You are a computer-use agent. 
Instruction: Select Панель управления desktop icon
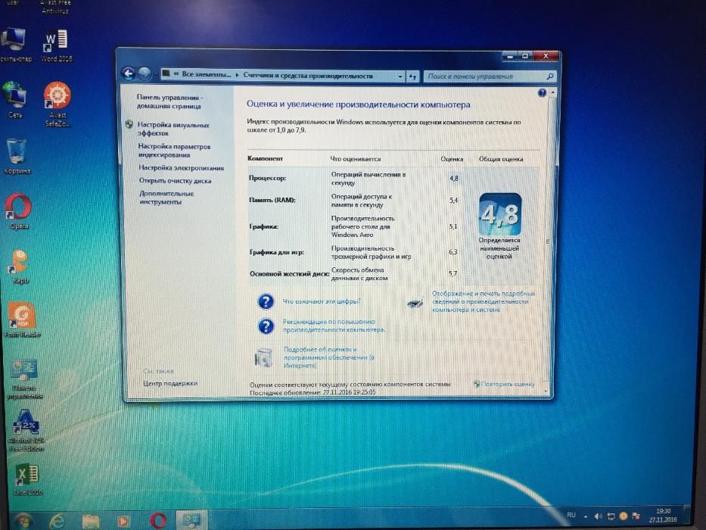(24, 379)
